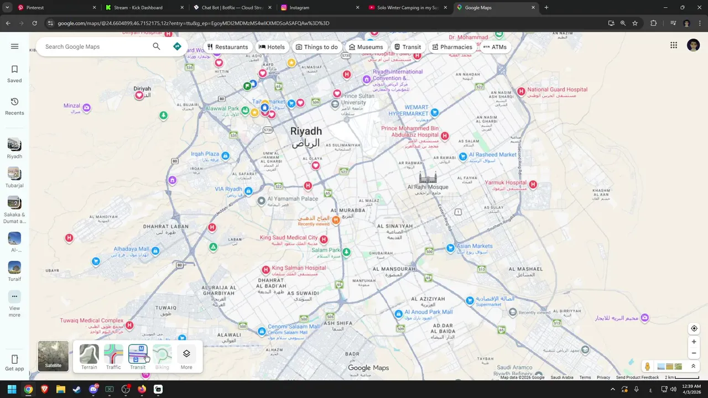Click the Saudi Arabia footer link
Image resolution: width=708 pixels, height=398 pixels.
pos(561,378)
